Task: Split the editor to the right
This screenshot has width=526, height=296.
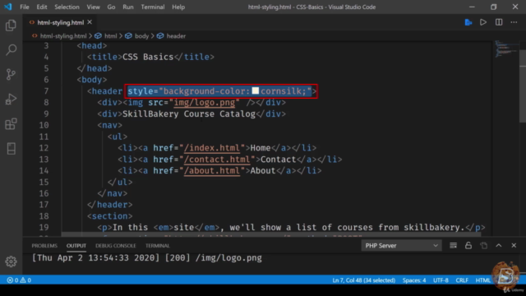Action: click(x=499, y=22)
